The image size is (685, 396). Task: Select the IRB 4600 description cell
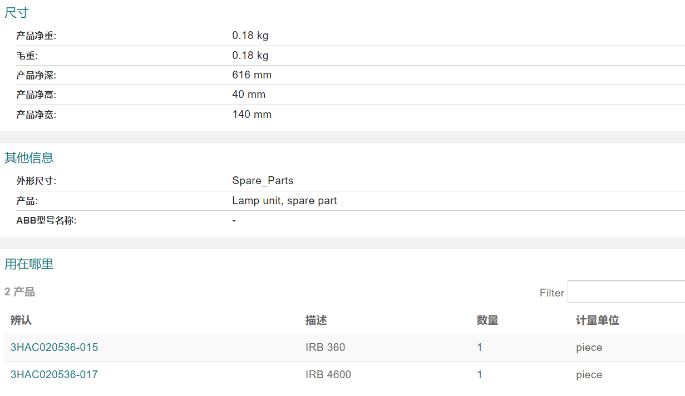(328, 375)
